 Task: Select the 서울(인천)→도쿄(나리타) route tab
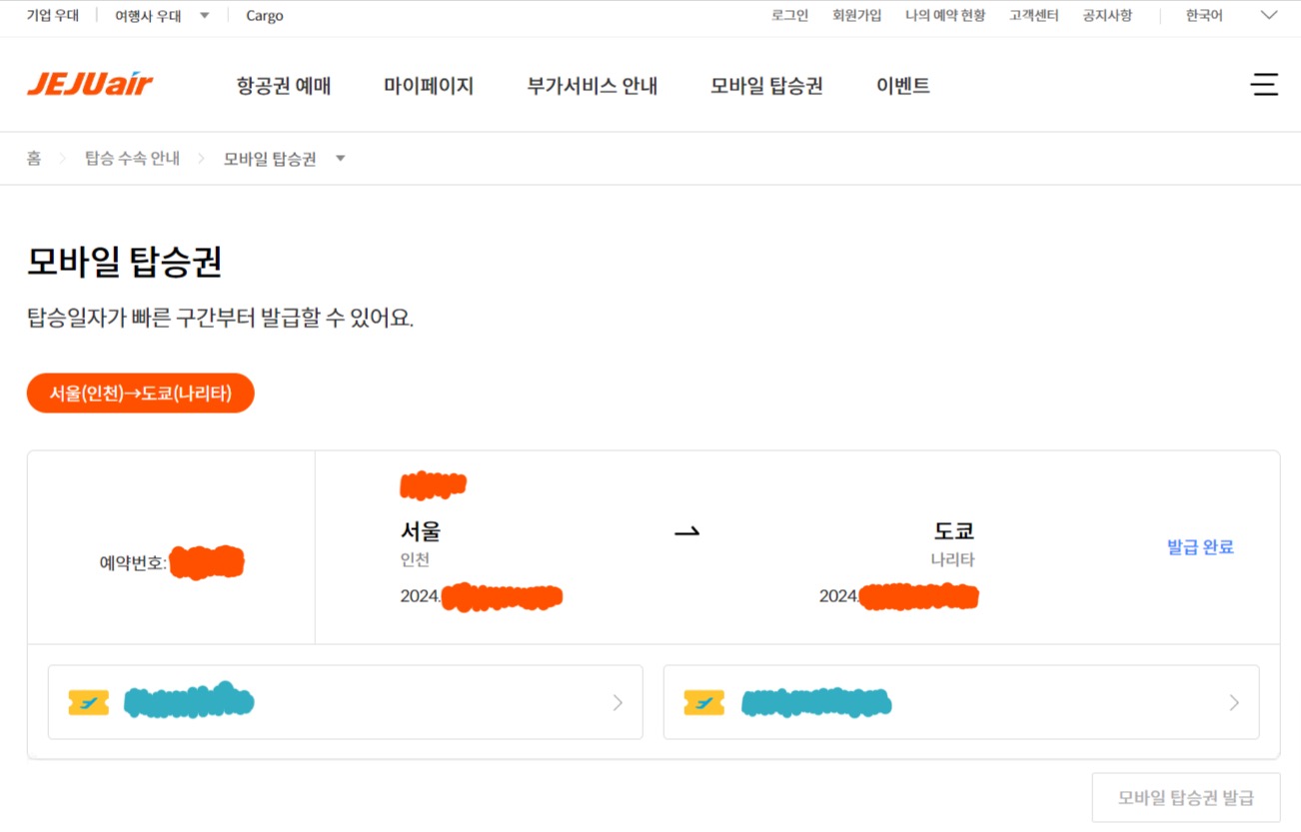pyautogui.click(x=141, y=394)
